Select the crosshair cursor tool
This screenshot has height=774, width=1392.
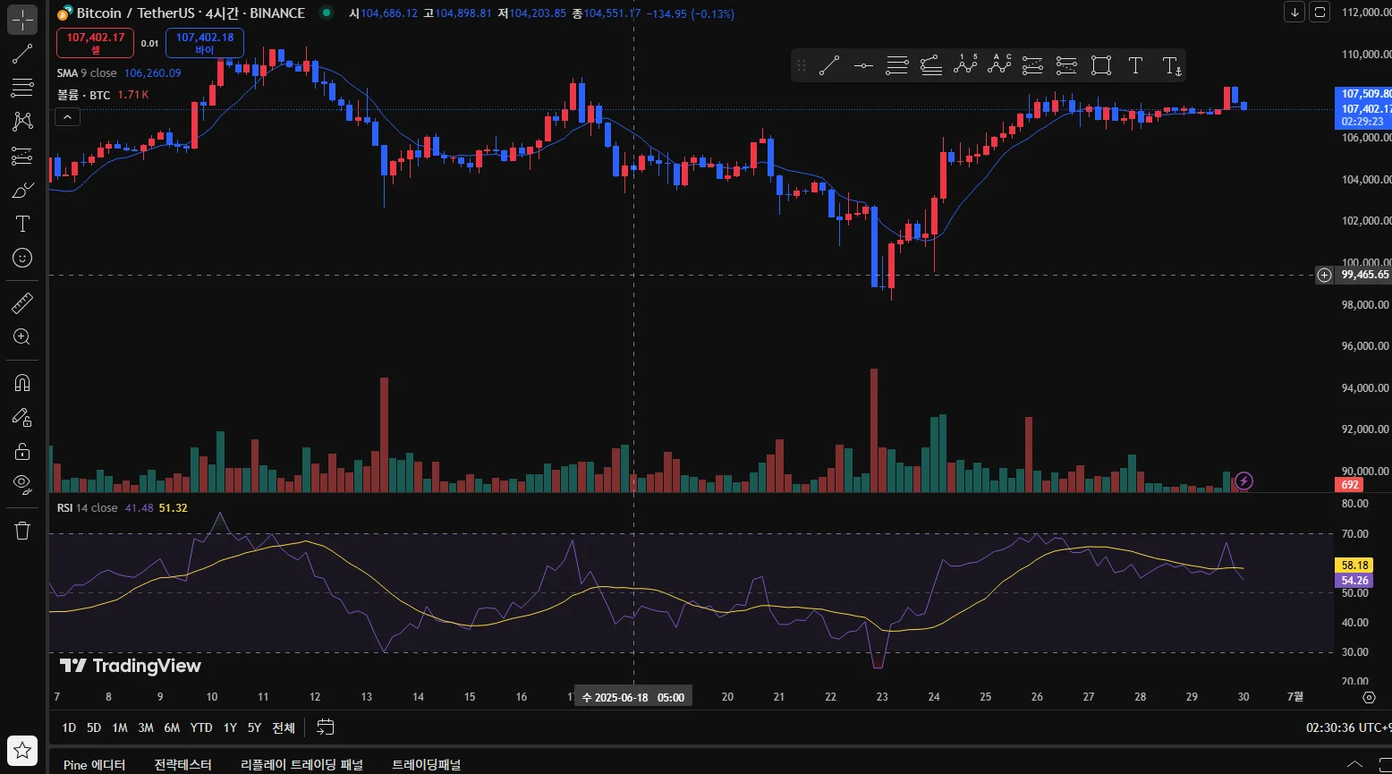click(22, 19)
